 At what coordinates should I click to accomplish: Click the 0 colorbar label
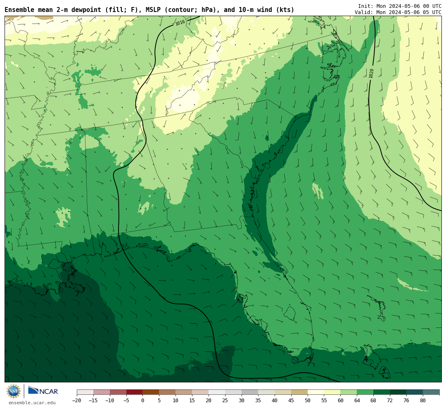143,401
